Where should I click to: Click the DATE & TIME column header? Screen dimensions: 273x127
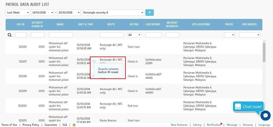pos(86,24)
